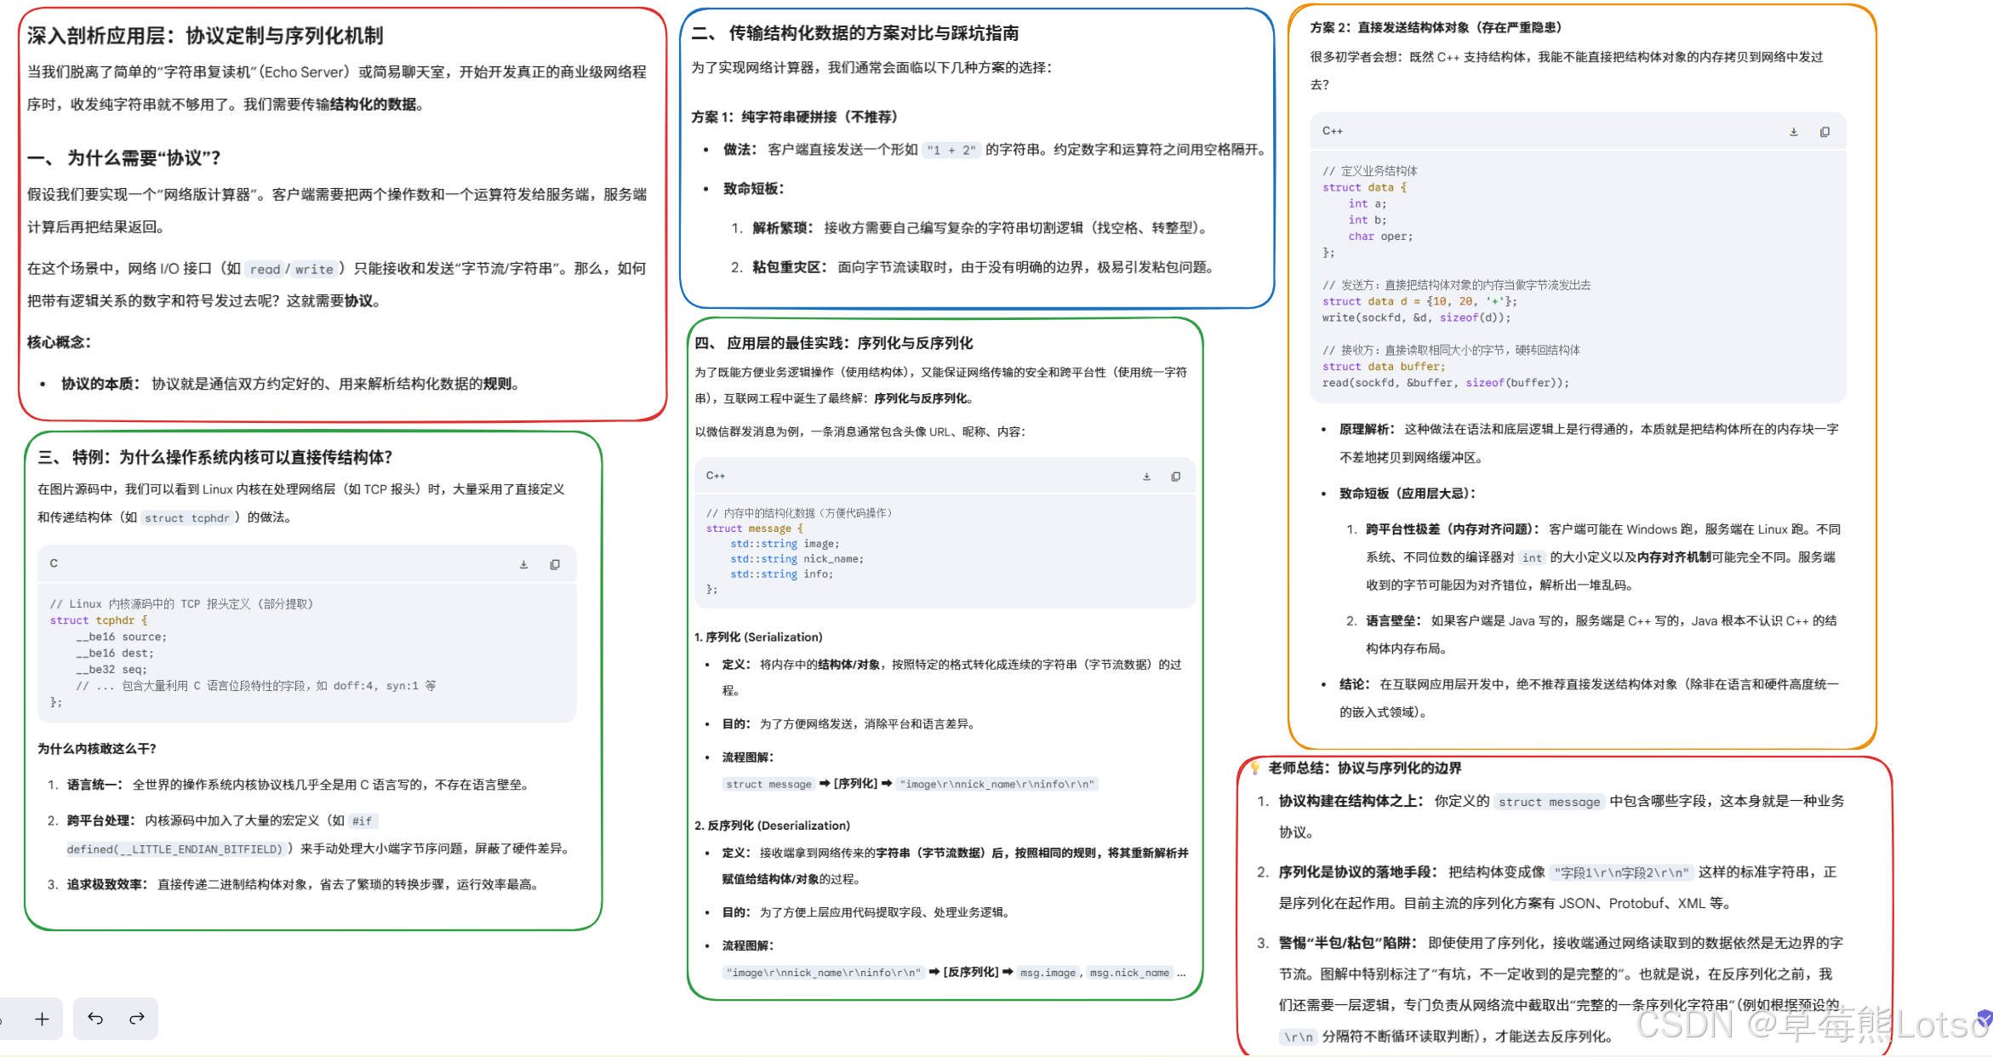This screenshot has height=1057, width=1993.
Task: Download the tcphdr C code block
Action: tap(523, 564)
